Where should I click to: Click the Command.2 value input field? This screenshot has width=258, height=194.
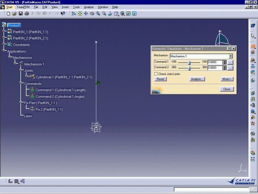pos(214,68)
